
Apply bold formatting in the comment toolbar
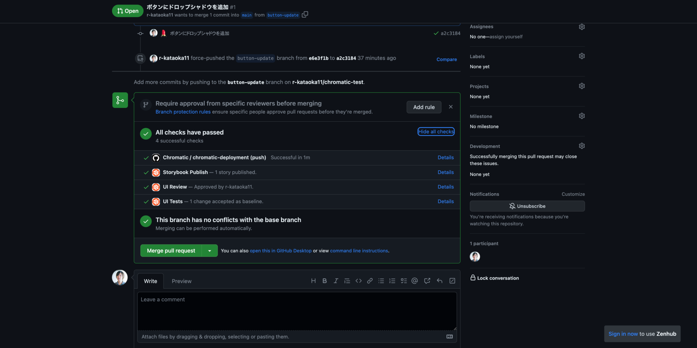click(x=324, y=281)
